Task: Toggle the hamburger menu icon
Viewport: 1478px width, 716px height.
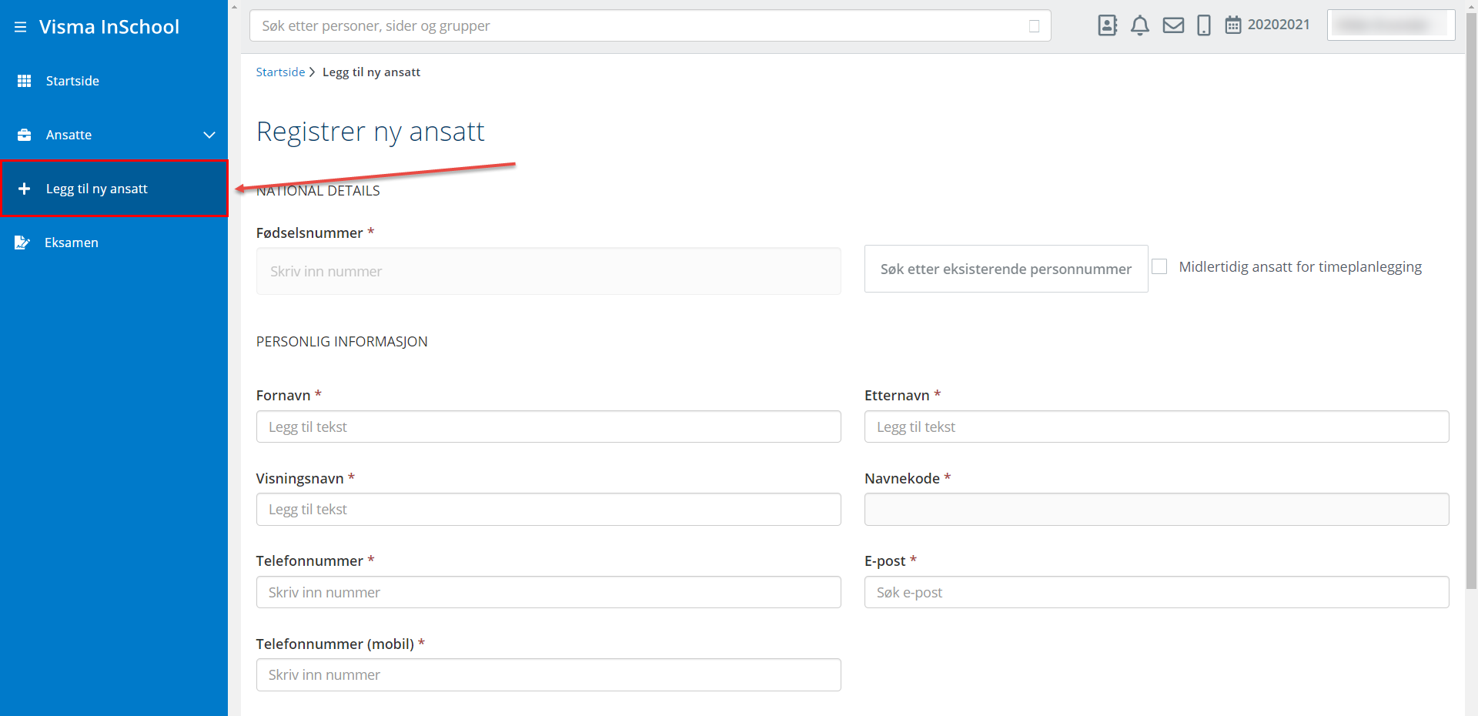Action: pos(21,27)
